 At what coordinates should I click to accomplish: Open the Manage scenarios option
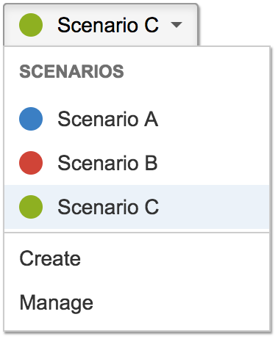coord(137,303)
